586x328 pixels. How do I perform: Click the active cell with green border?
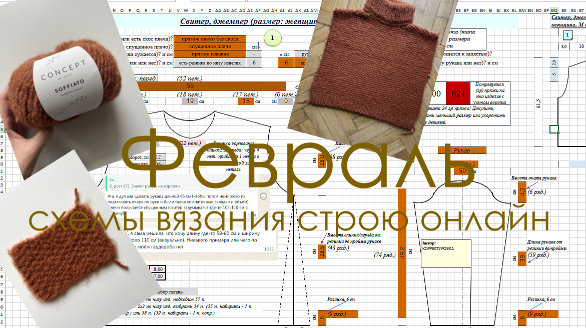tap(554, 129)
